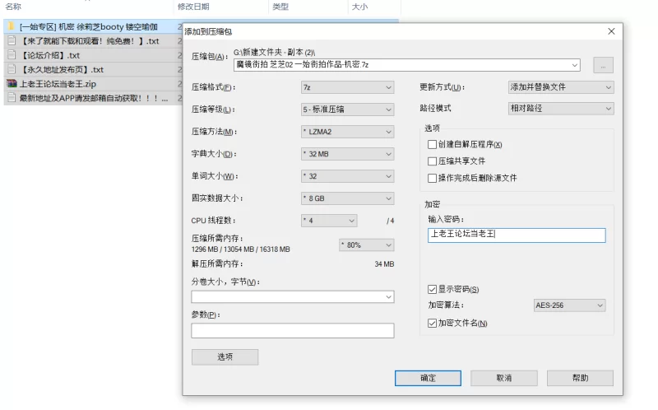
Task: Uncheck 加密文件名 checkbox
Action: (432, 324)
